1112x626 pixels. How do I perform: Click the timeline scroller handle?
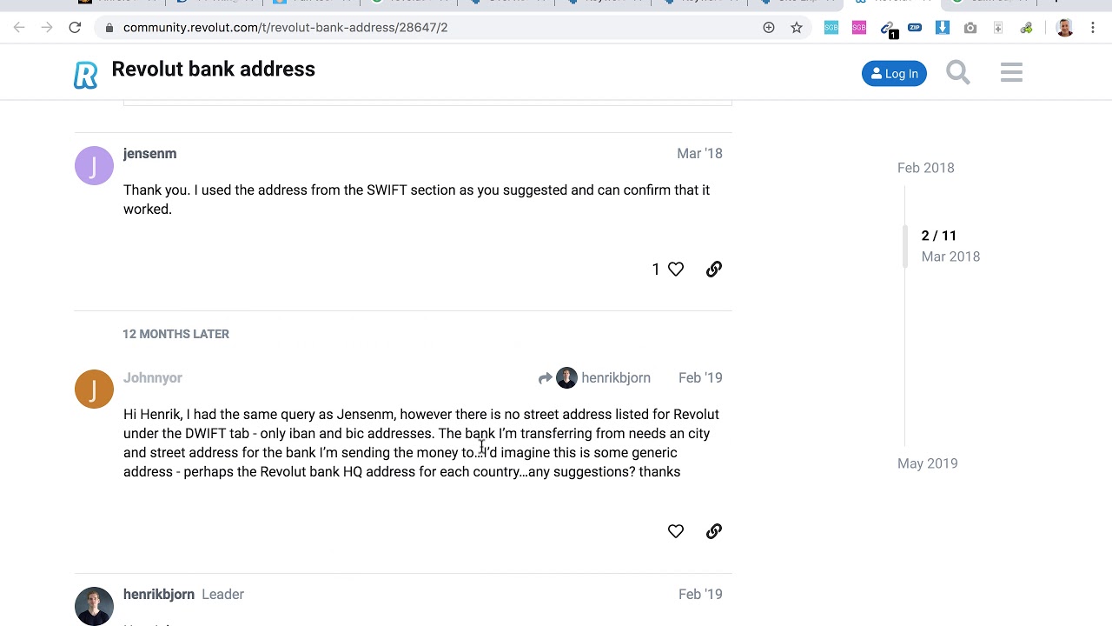[906, 246]
